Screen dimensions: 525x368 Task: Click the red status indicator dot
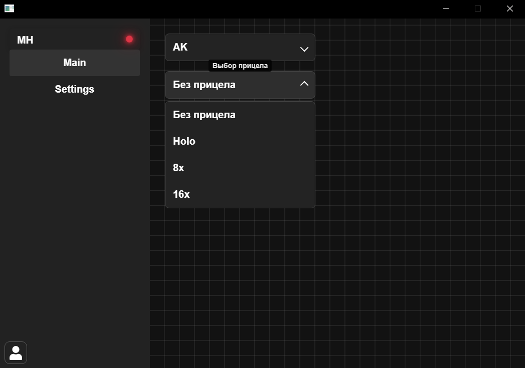[129, 39]
